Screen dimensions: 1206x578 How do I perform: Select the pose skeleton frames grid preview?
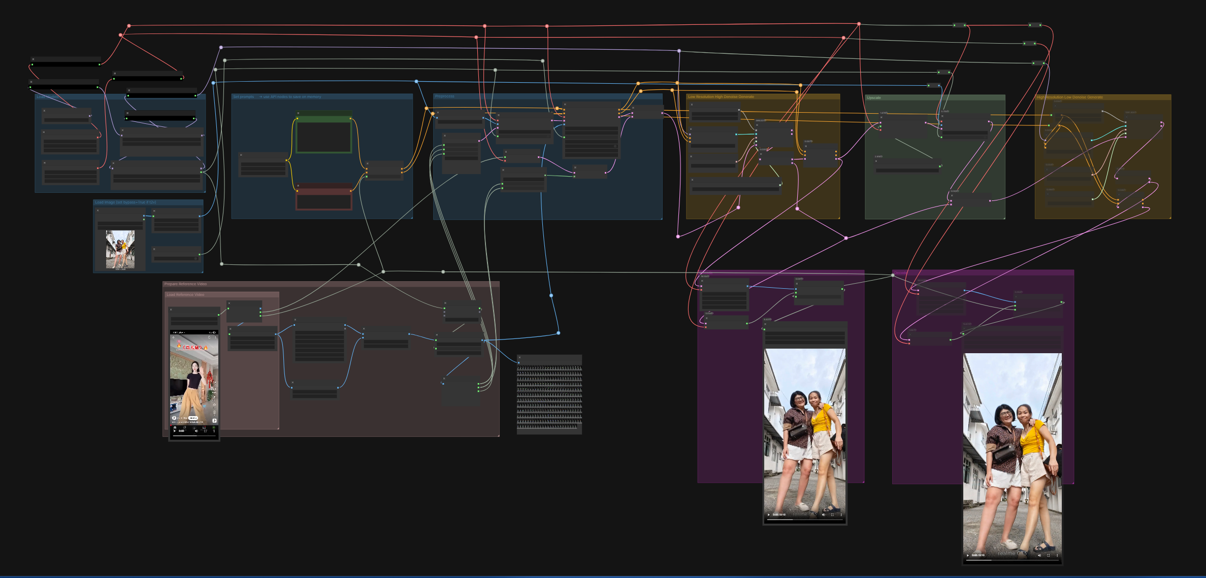coord(549,397)
